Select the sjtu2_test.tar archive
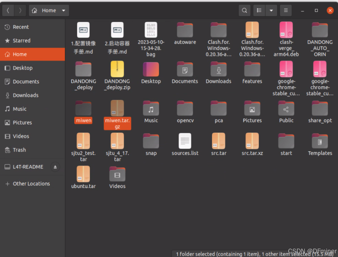338x257 pixels. [83, 147]
